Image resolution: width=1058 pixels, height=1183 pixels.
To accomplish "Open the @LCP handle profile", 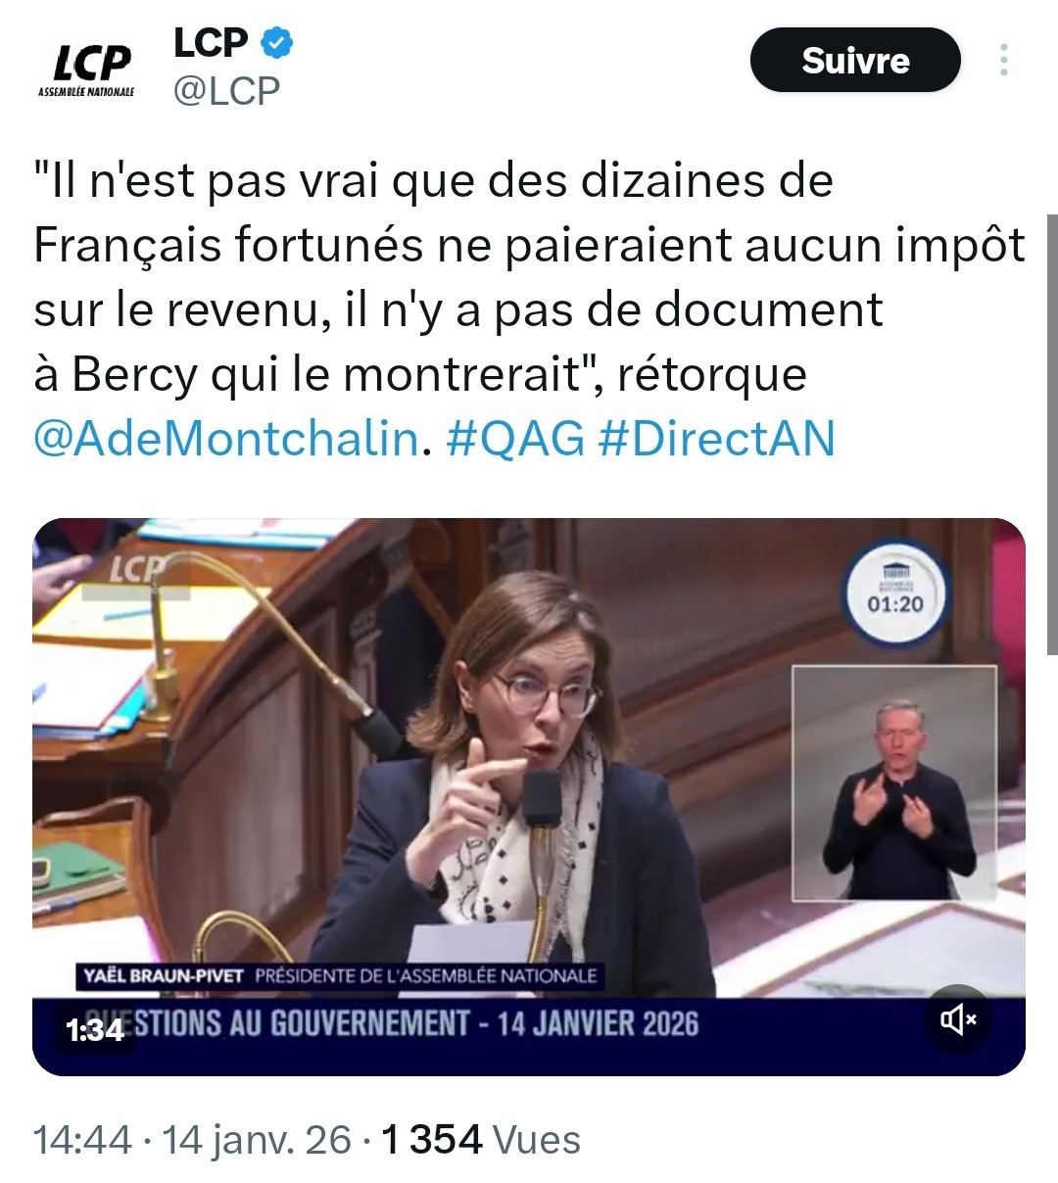I will pos(226,90).
